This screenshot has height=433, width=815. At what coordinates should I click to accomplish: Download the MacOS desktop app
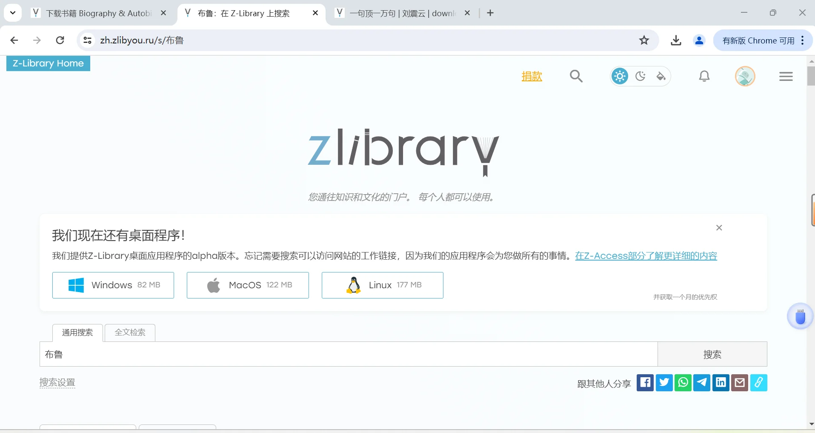click(248, 285)
